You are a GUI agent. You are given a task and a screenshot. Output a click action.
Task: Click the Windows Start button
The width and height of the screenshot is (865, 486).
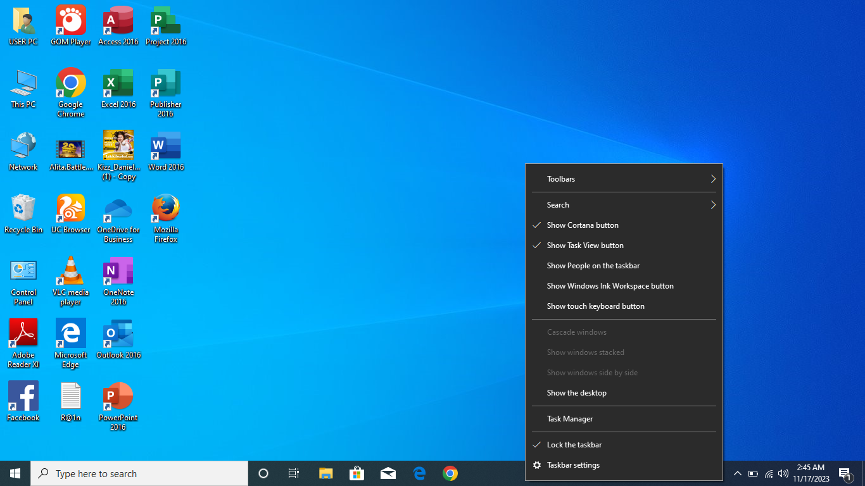(15, 473)
